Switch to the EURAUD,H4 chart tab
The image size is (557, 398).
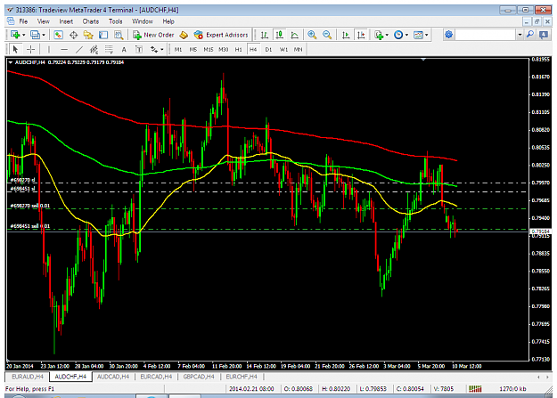pyautogui.click(x=28, y=377)
